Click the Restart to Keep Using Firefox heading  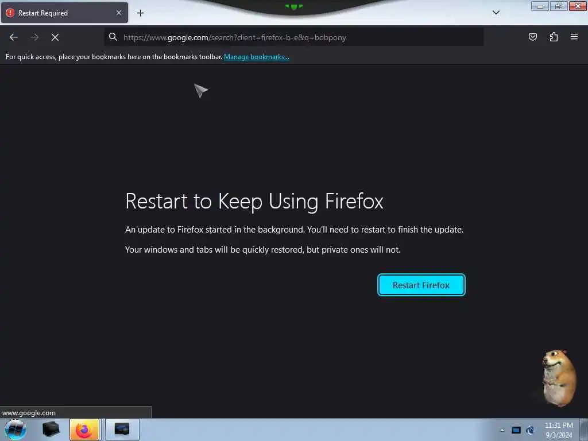254,202
